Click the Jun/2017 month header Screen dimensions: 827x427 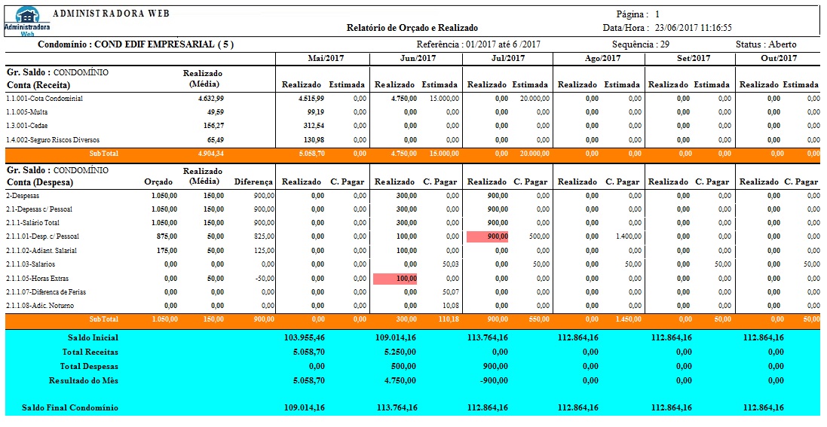(418, 59)
